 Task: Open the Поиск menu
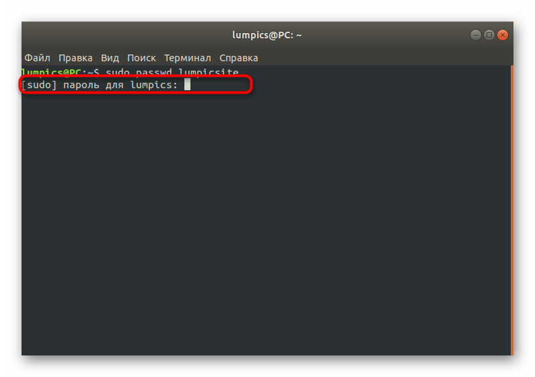coord(141,58)
